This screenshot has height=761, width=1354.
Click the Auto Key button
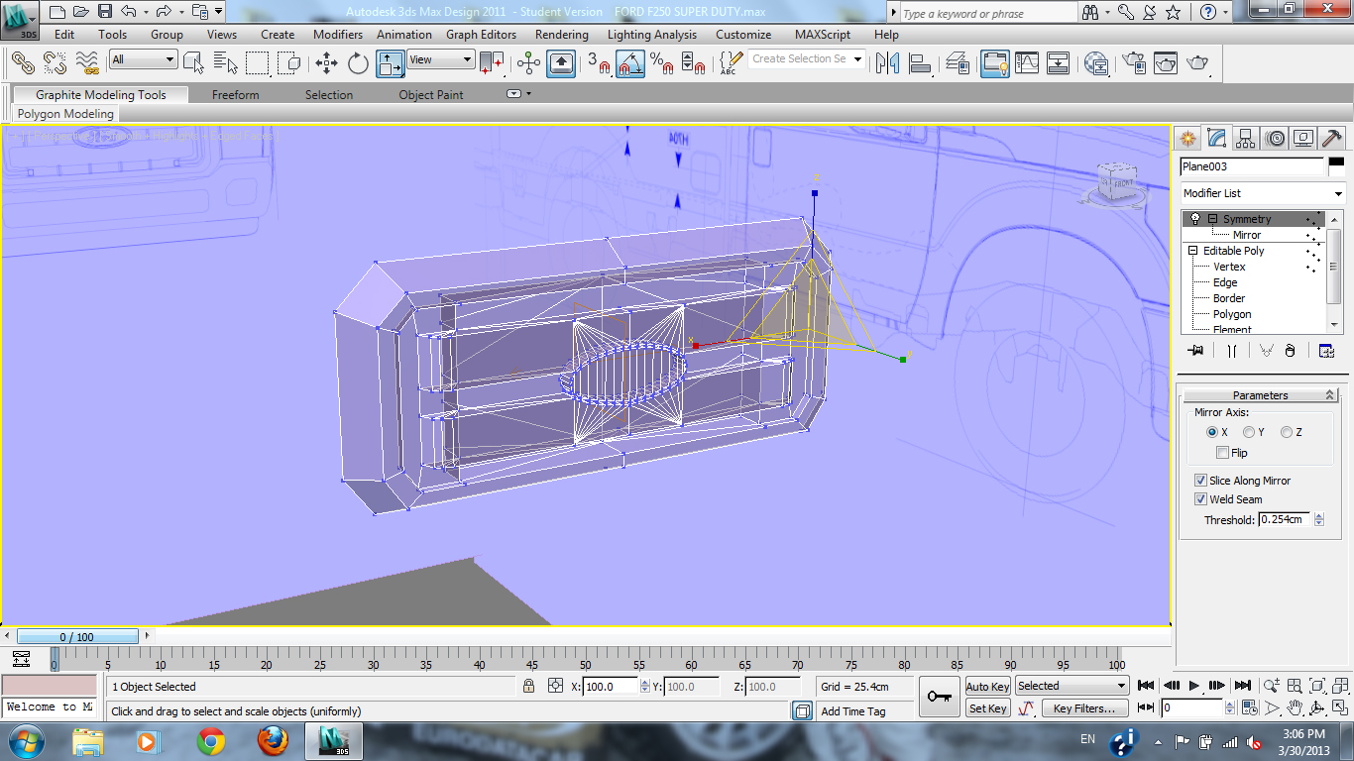[987, 687]
